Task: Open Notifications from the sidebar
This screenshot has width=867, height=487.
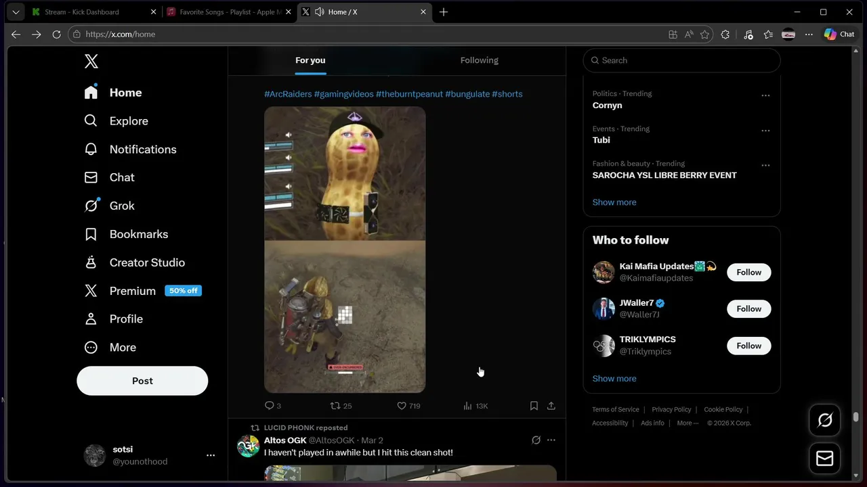Action: point(130,149)
